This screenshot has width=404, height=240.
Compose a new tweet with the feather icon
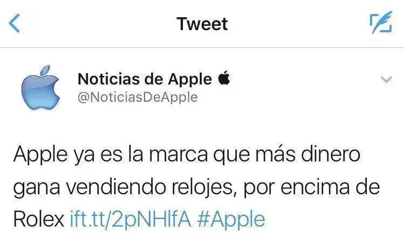tap(381, 23)
